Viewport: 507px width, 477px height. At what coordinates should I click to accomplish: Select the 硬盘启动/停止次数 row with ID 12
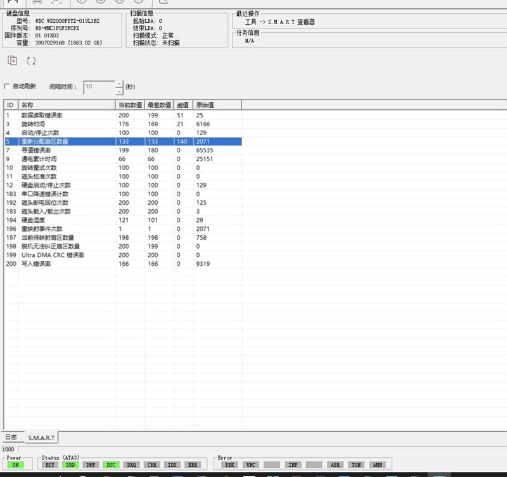pos(123,185)
